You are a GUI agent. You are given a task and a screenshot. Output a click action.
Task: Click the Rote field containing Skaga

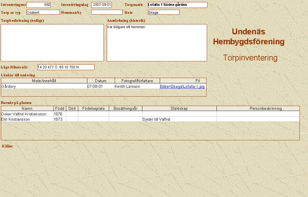tap(164, 12)
